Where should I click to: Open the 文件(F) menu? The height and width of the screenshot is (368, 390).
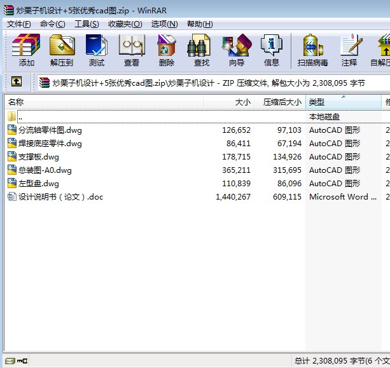point(19,24)
